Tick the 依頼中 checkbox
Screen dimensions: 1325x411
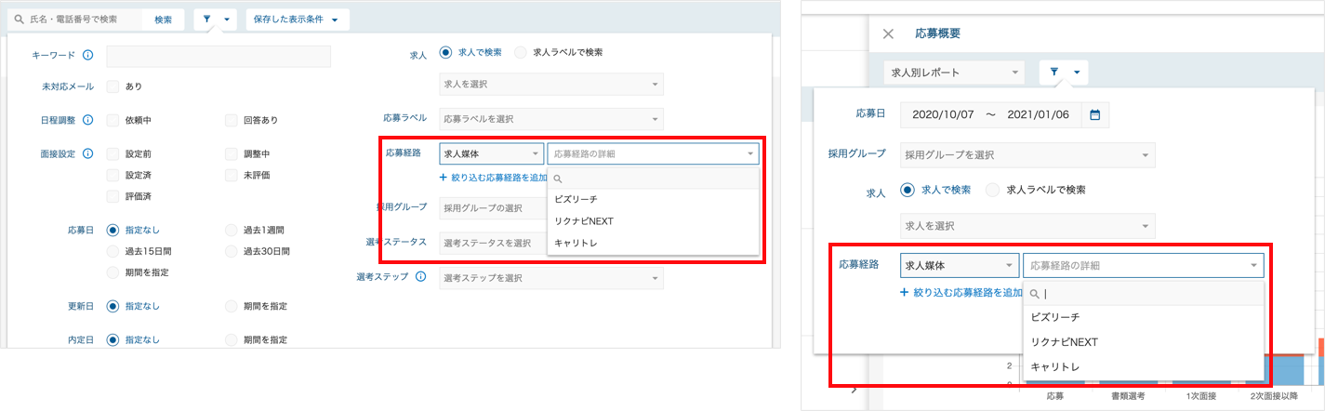coord(113,120)
